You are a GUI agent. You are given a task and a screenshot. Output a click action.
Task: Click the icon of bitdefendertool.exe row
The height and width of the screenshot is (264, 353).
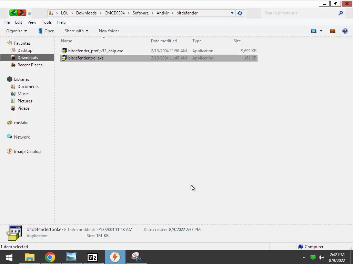click(64, 58)
